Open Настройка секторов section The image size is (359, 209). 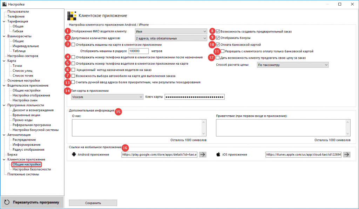pos(23,56)
